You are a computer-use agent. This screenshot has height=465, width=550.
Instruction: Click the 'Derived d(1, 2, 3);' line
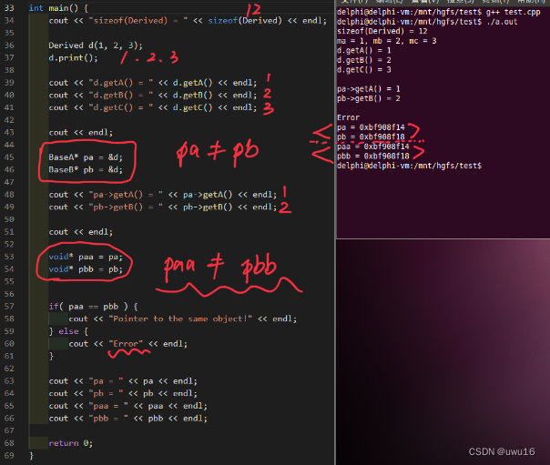tap(96, 45)
